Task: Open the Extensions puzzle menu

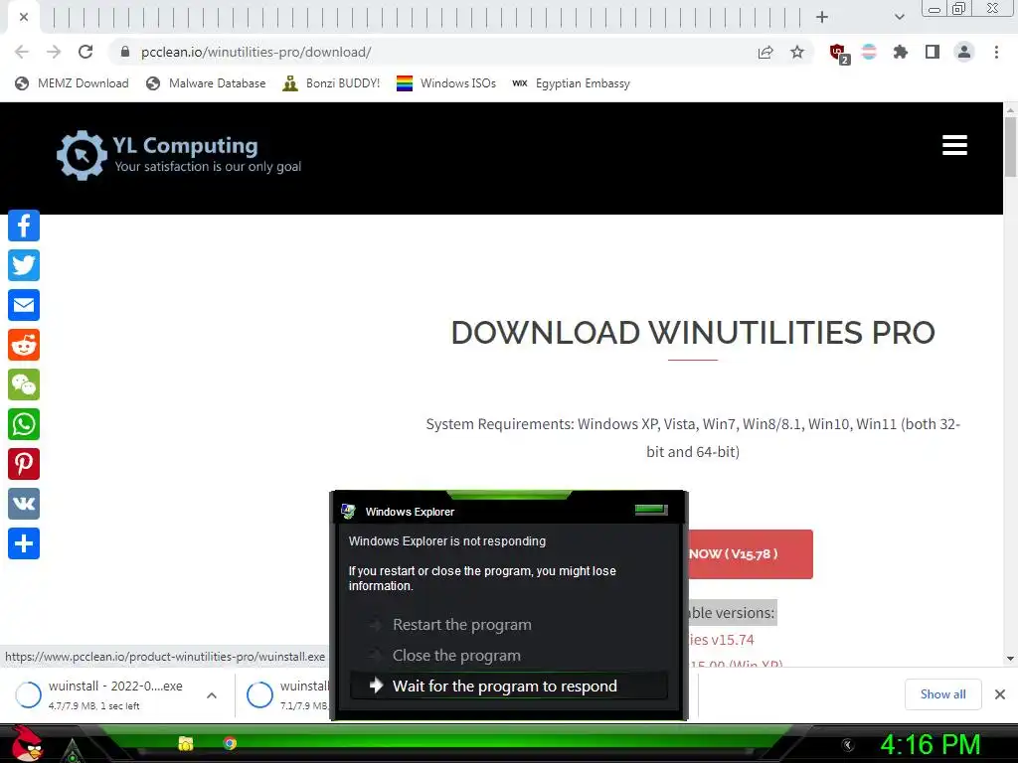Action: (x=900, y=52)
